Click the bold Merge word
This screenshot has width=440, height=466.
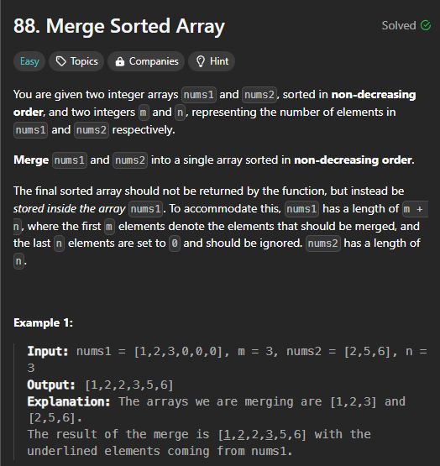click(x=31, y=160)
